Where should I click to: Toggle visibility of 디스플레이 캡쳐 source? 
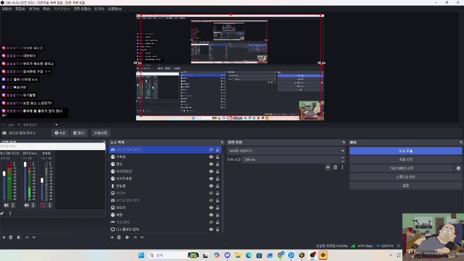point(211,229)
